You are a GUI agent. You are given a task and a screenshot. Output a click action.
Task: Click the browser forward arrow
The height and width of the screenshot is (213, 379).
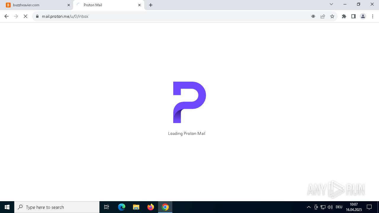click(16, 16)
